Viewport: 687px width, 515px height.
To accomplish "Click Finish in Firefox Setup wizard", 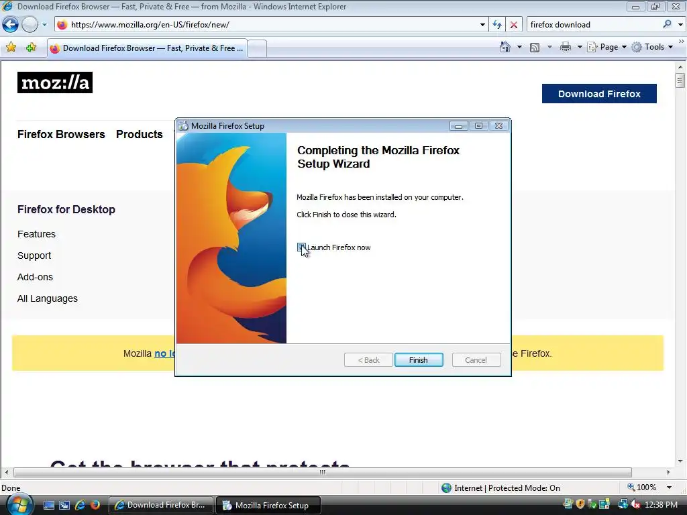I will [x=419, y=360].
